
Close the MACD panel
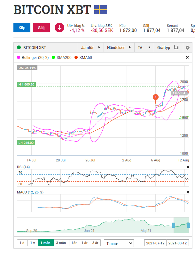pos(187,192)
